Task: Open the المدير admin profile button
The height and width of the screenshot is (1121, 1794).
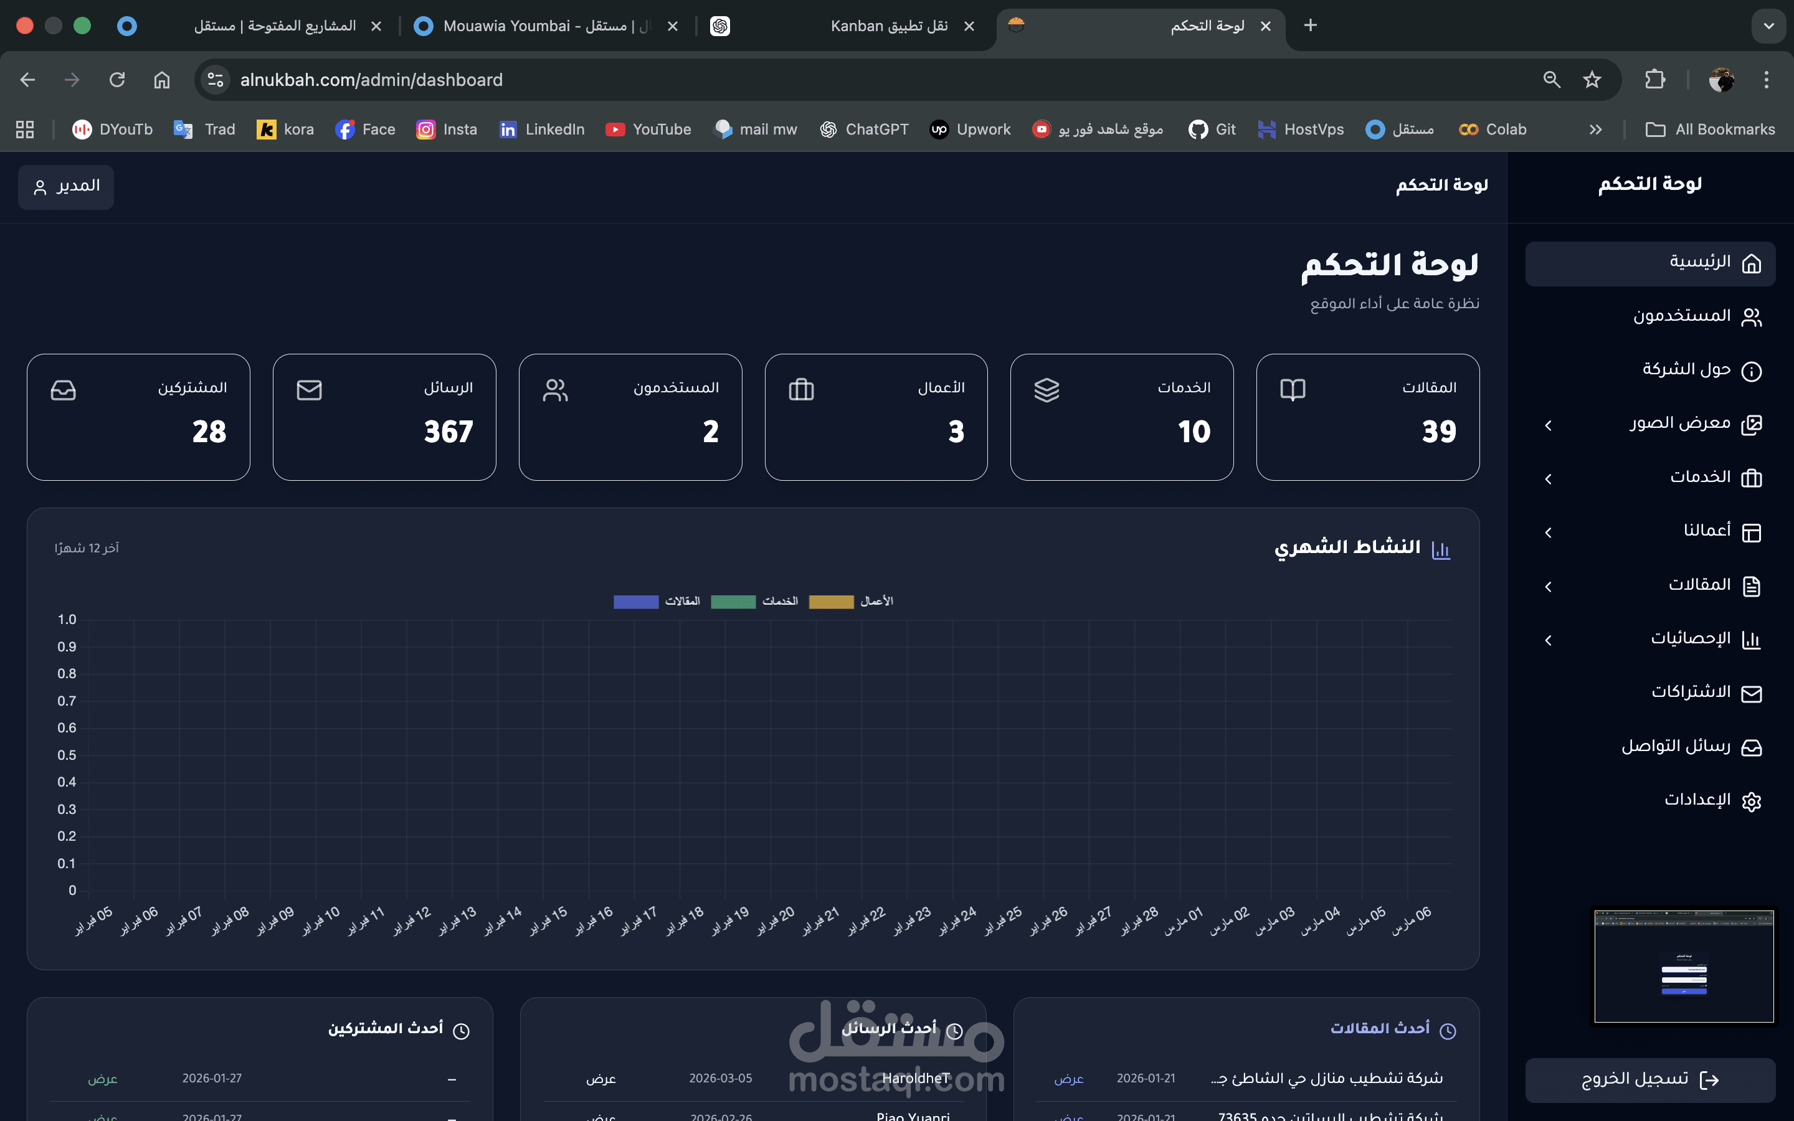Action: click(x=66, y=187)
